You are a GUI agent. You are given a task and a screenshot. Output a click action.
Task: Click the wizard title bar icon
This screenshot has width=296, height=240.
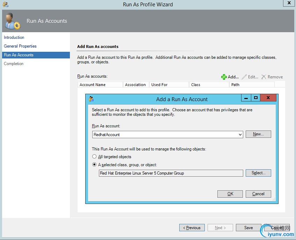[6, 4]
